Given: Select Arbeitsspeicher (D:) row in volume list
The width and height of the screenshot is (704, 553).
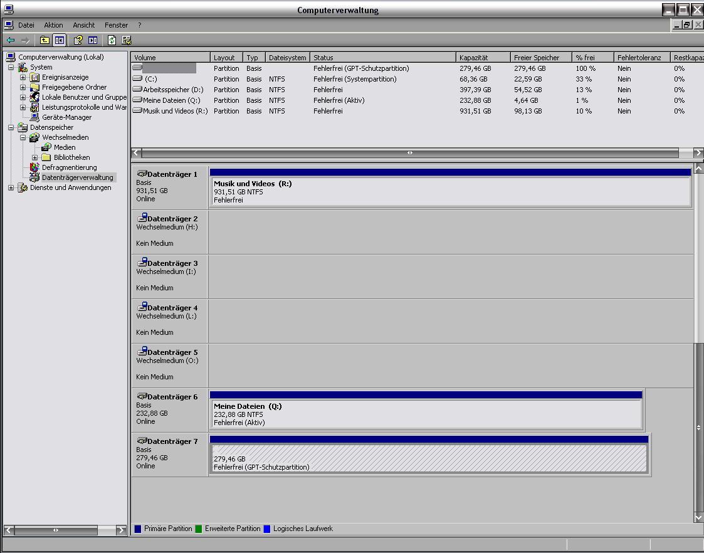Looking at the screenshot, I should (x=173, y=90).
